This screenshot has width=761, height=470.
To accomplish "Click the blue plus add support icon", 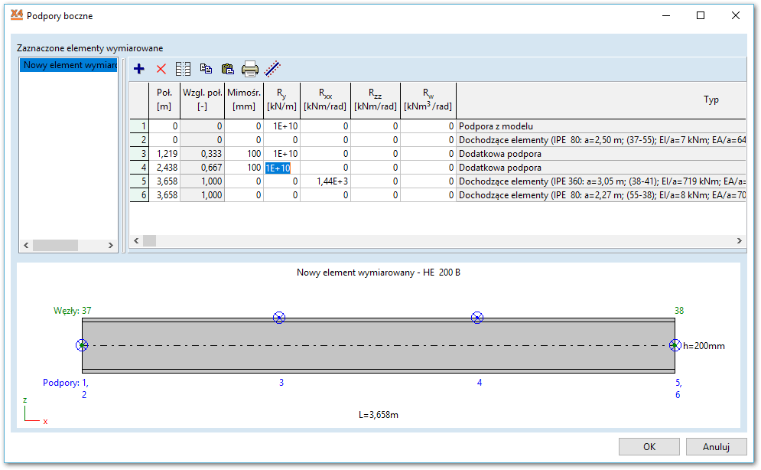I will click(138, 69).
